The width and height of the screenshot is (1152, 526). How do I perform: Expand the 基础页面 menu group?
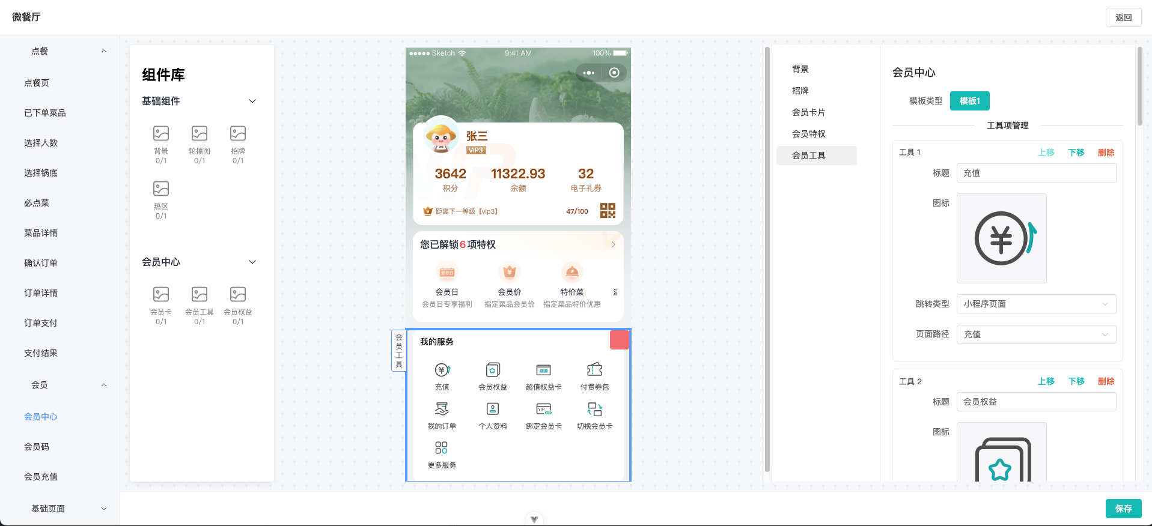tap(104, 509)
